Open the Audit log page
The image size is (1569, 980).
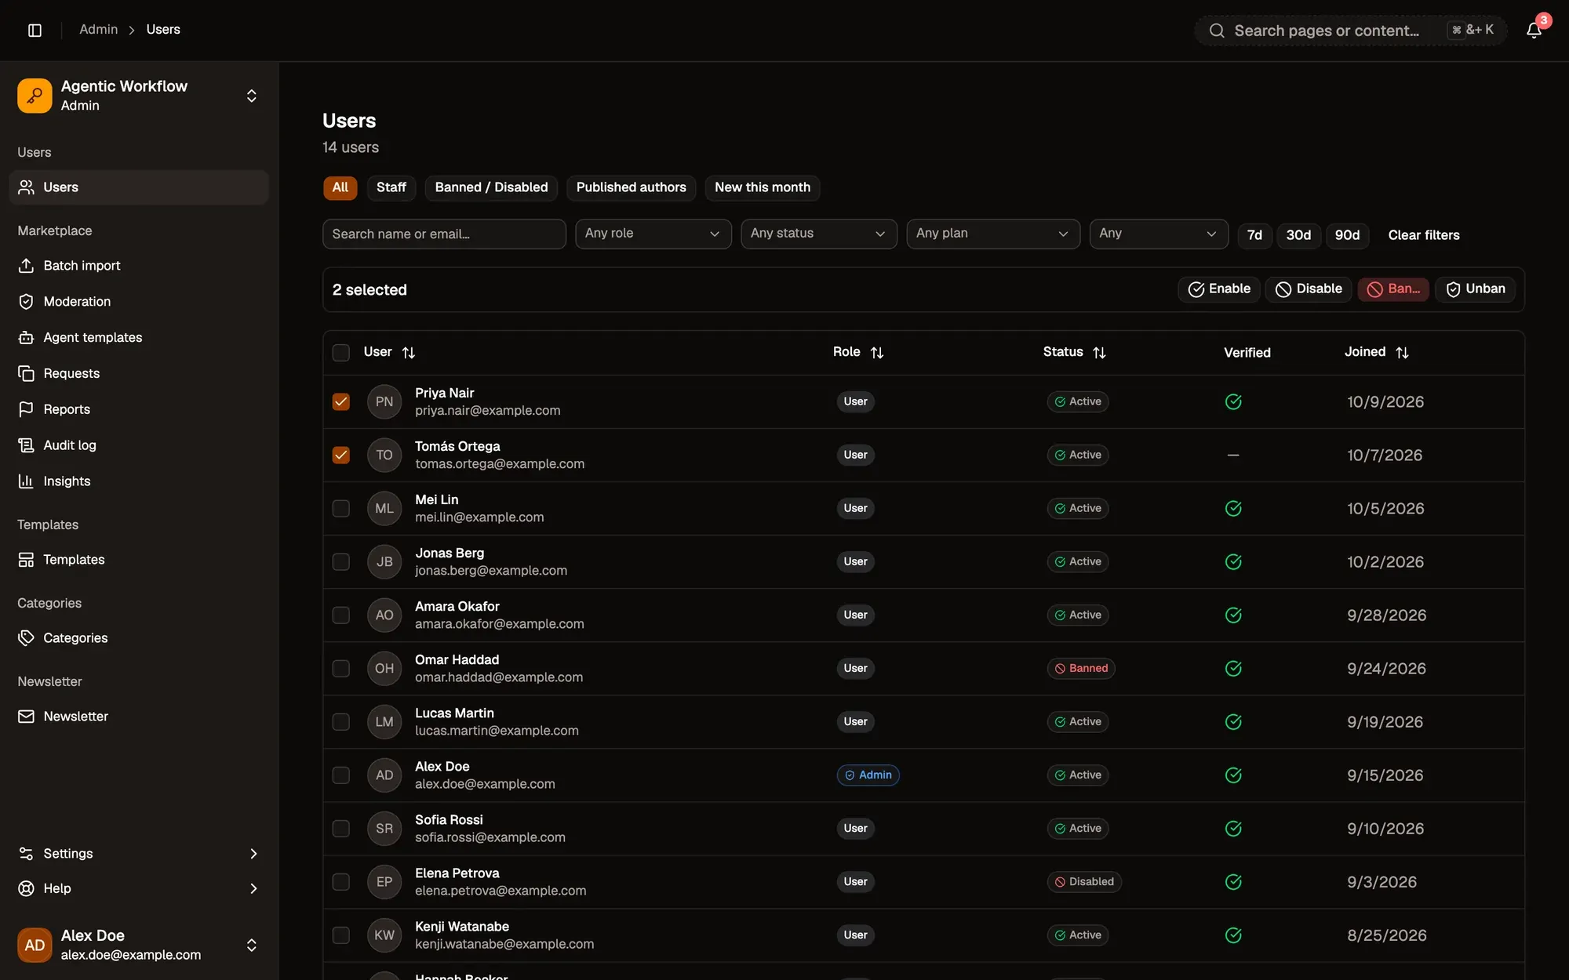click(139, 445)
